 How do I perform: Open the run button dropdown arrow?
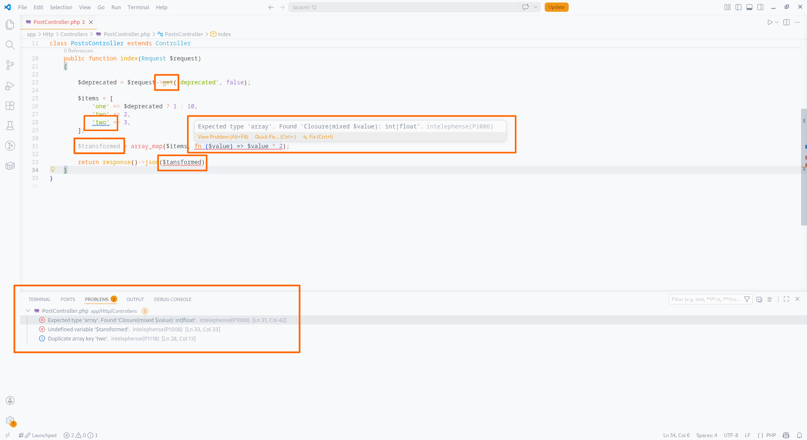click(777, 22)
